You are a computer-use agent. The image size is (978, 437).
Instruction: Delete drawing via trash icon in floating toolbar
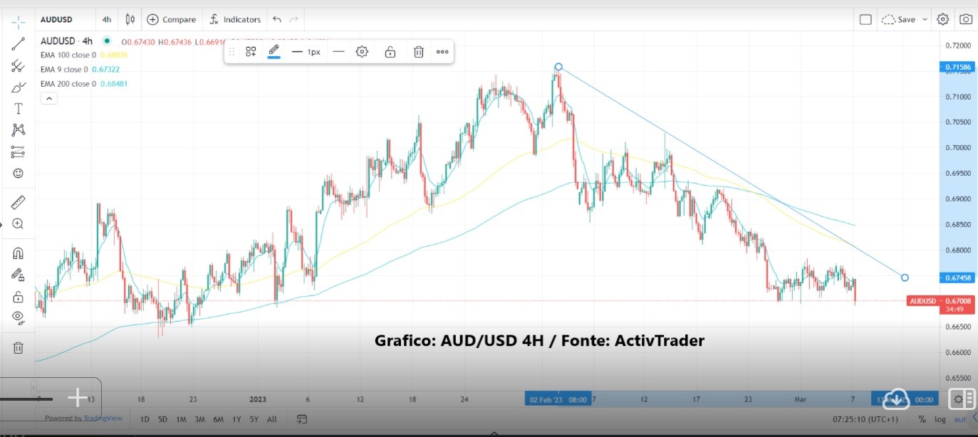coord(418,51)
